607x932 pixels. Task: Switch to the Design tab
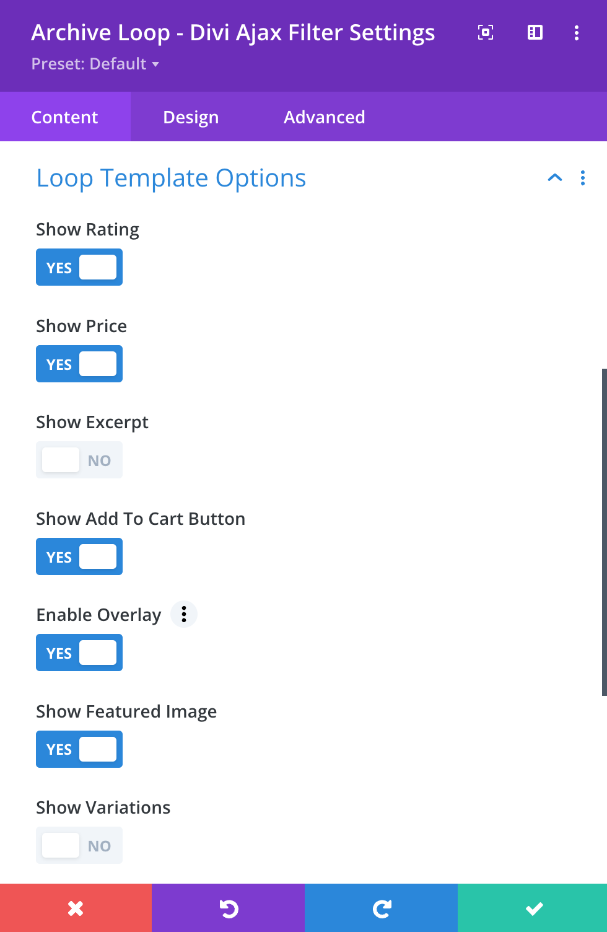191,117
